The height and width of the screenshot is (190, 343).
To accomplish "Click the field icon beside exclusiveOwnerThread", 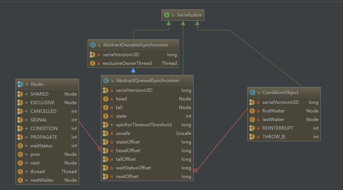I will (93, 63).
